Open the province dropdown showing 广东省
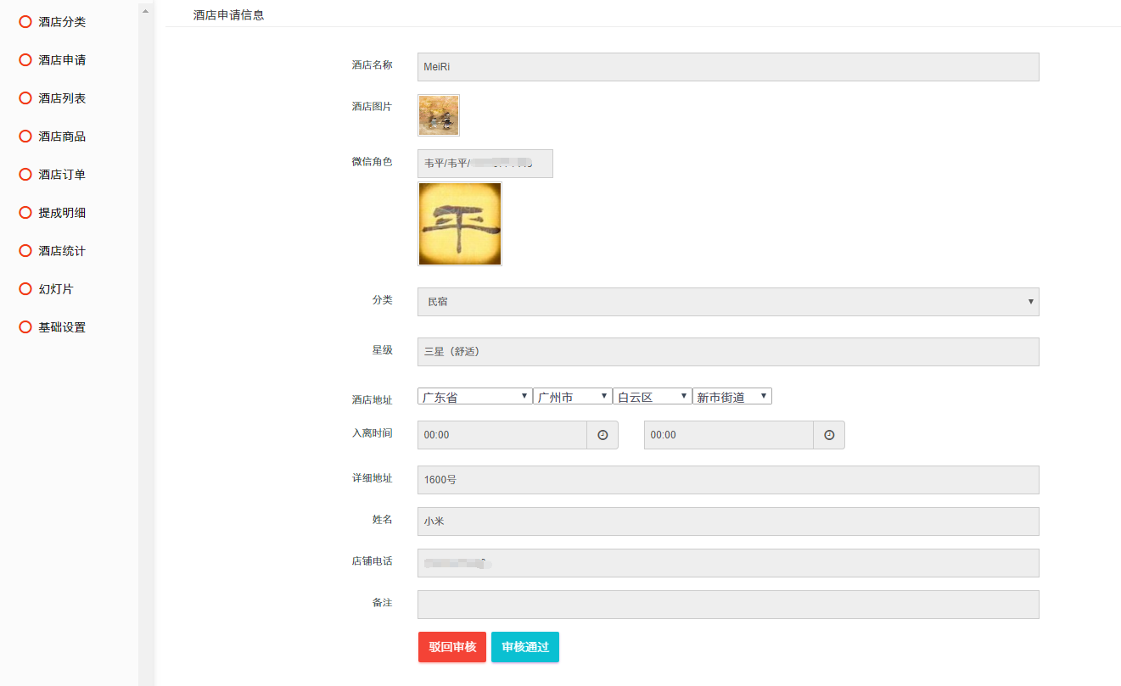This screenshot has height=686, width=1121. click(474, 397)
